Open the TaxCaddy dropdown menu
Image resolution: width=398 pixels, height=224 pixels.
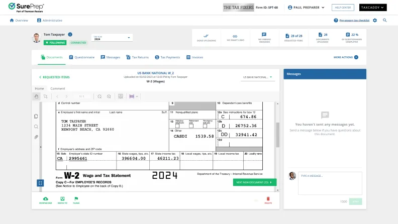point(373,8)
